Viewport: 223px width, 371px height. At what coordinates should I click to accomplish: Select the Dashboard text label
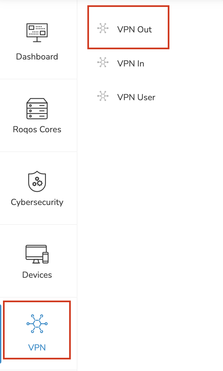pos(37,57)
